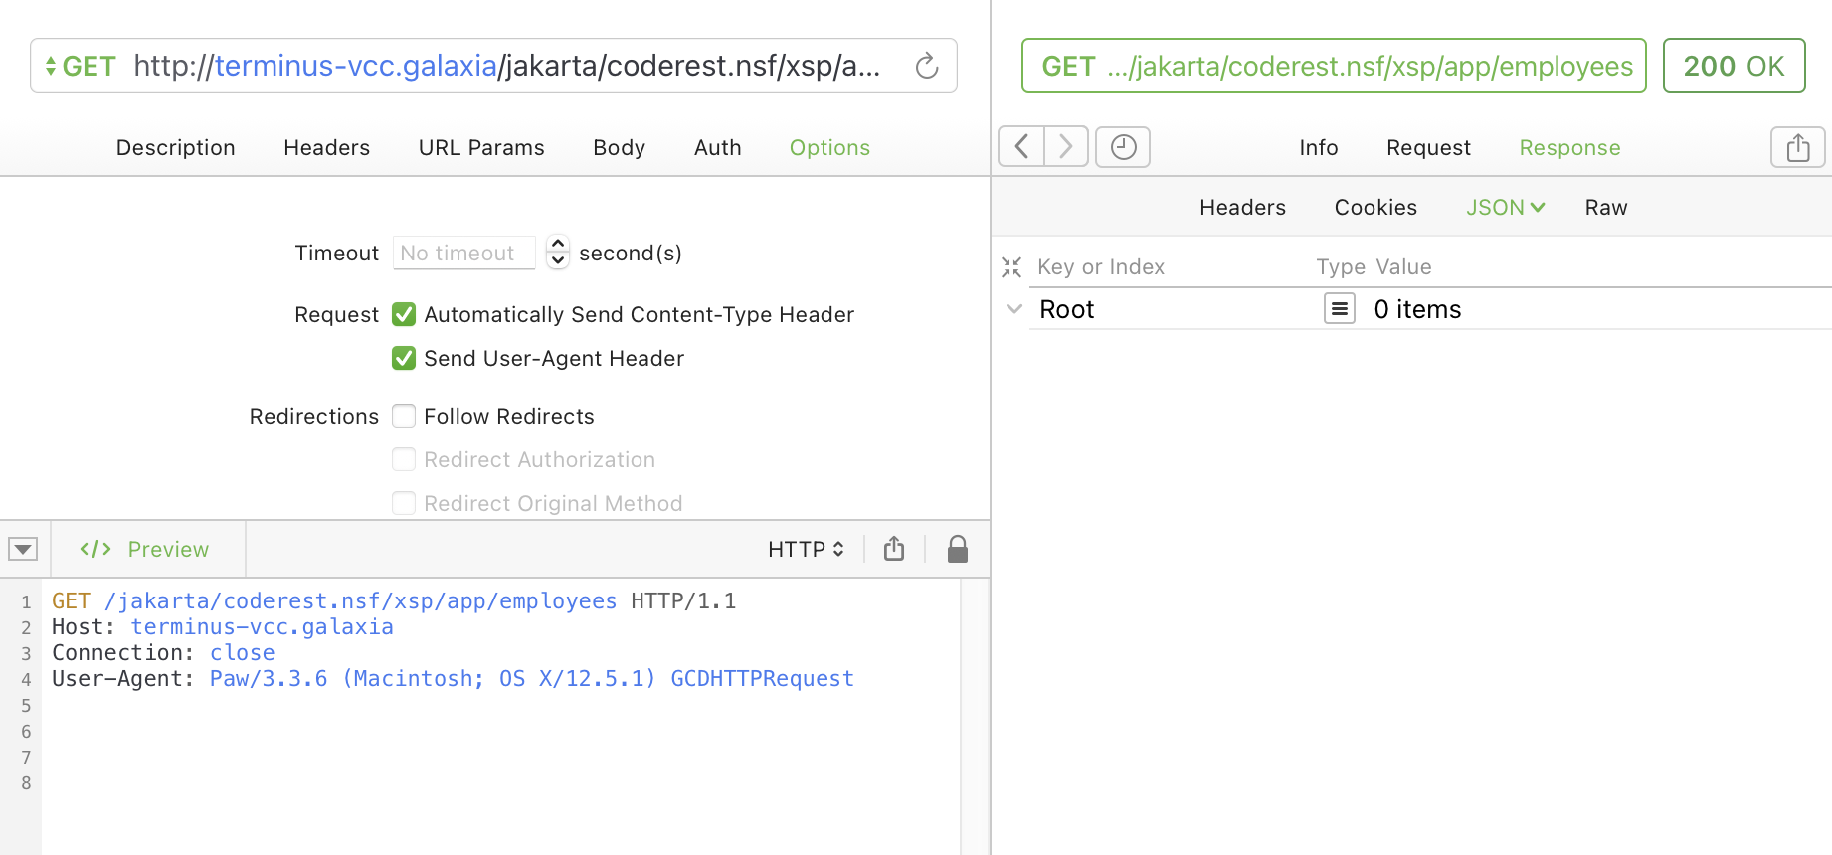This screenshot has height=855, width=1832.
Task: Click the reload request icon in URL bar
Action: tap(926, 67)
